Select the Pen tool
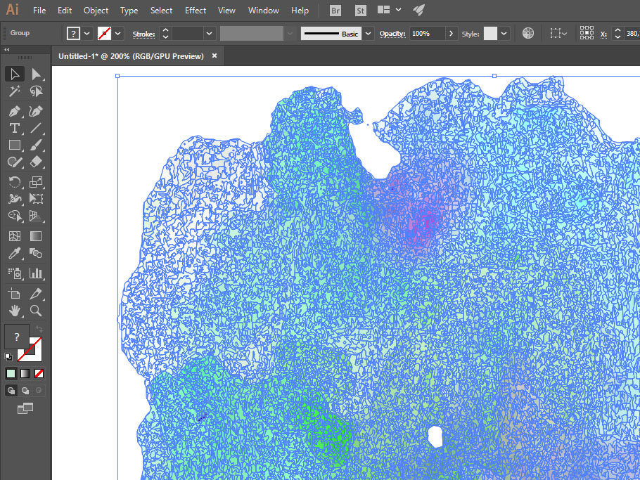The width and height of the screenshot is (640, 480). pos(14,111)
